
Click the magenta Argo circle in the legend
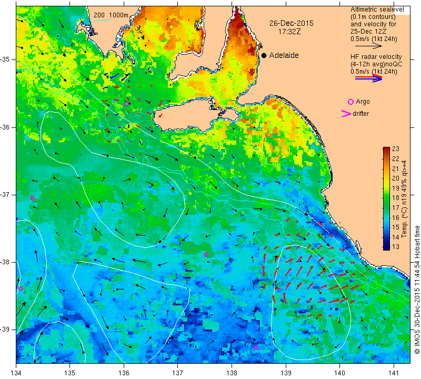tap(350, 102)
